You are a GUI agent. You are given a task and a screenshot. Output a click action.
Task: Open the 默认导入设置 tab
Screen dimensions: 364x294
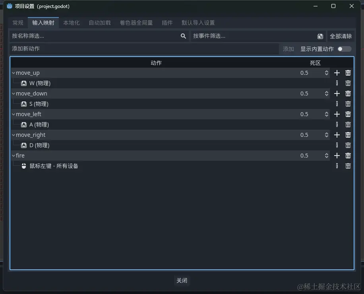(x=198, y=23)
